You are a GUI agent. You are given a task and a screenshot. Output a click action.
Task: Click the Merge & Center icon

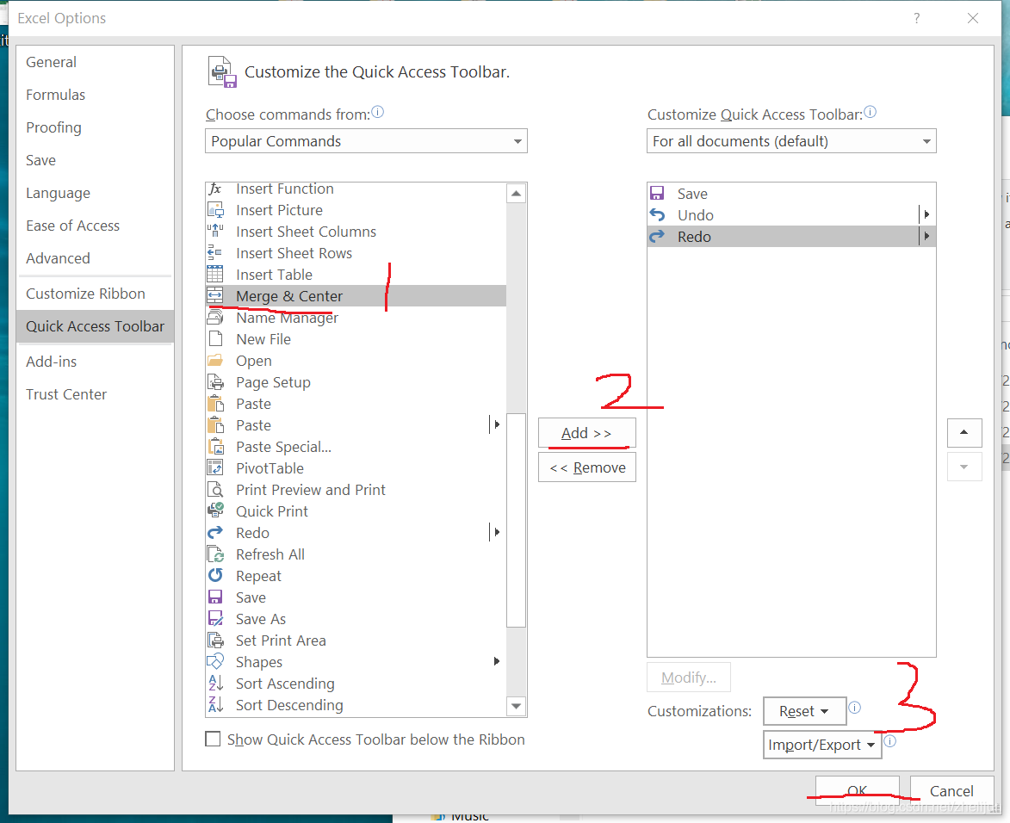215,296
